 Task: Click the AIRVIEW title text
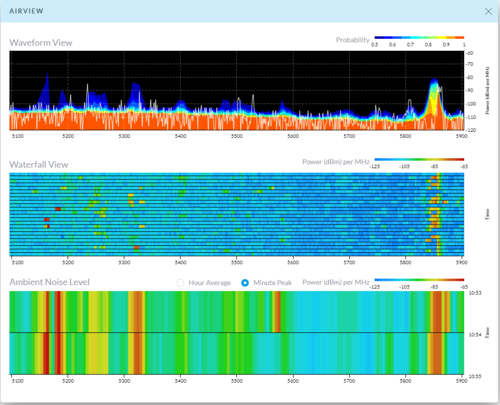coord(26,11)
